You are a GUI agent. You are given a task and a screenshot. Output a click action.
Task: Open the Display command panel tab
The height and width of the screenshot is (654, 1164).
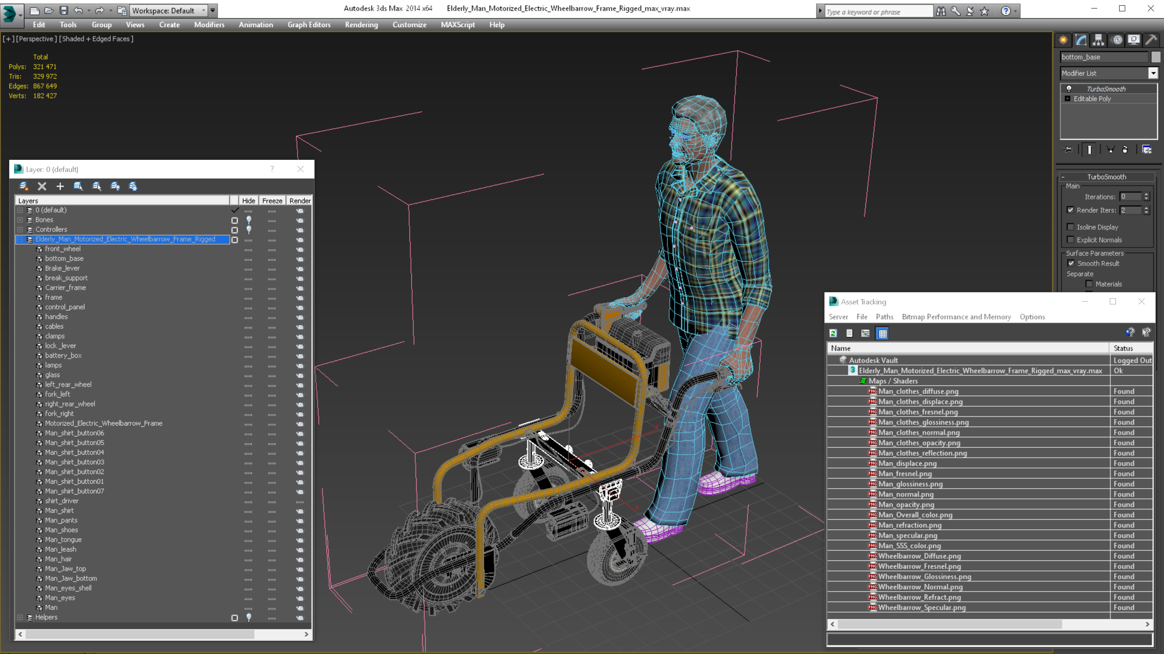[1134, 40]
